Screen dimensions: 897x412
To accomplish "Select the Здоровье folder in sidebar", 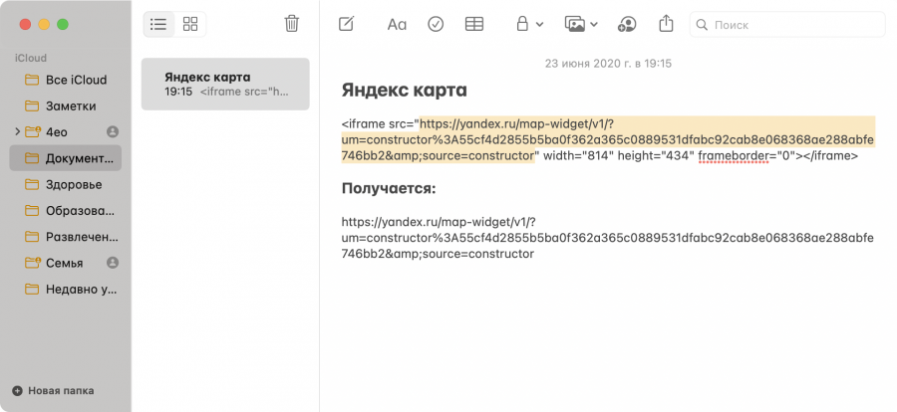I will (73, 184).
